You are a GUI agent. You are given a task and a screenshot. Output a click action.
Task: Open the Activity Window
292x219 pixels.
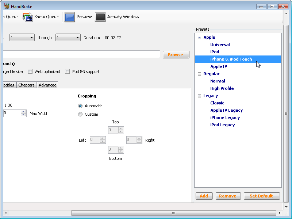pos(117,17)
